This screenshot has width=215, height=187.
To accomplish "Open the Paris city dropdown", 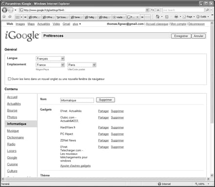I will click(x=82, y=65).
